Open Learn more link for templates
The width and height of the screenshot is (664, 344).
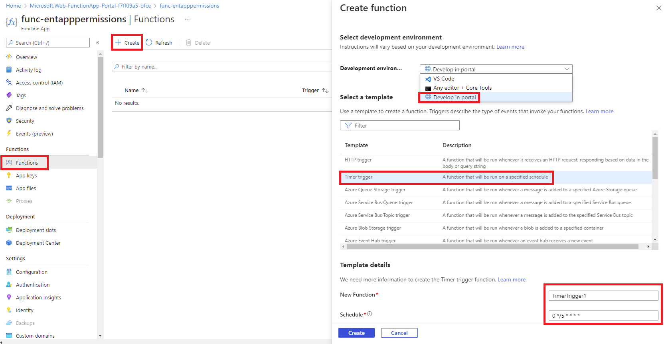[599, 112]
